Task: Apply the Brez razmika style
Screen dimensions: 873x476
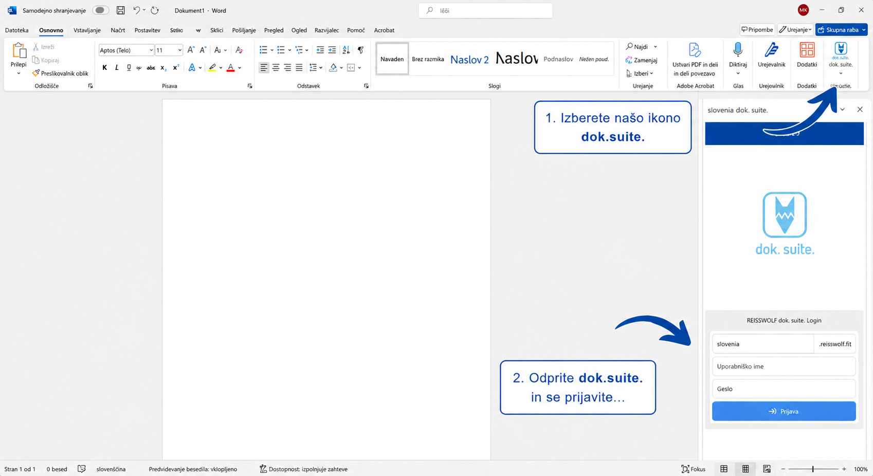Action: coord(428,59)
